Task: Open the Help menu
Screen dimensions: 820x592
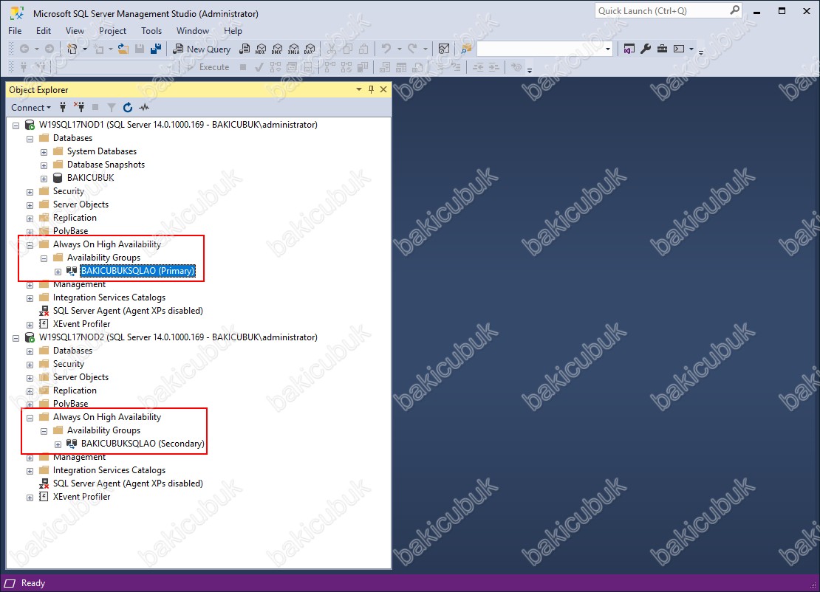Action: pyautogui.click(x=233, y=31)
